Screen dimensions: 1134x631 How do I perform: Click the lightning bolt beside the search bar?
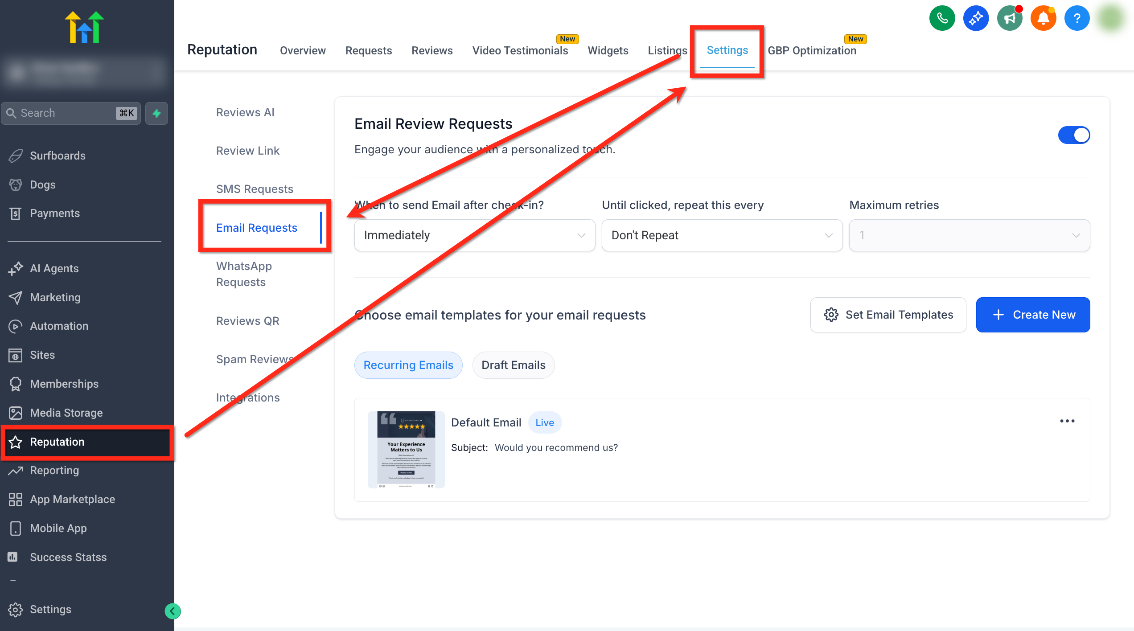click(x=156, y=113)
